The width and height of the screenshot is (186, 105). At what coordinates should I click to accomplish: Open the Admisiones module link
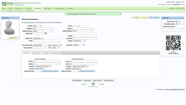[161, 5]
